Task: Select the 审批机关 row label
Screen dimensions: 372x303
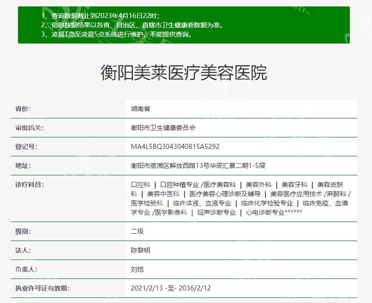Action: coord(30,128)
